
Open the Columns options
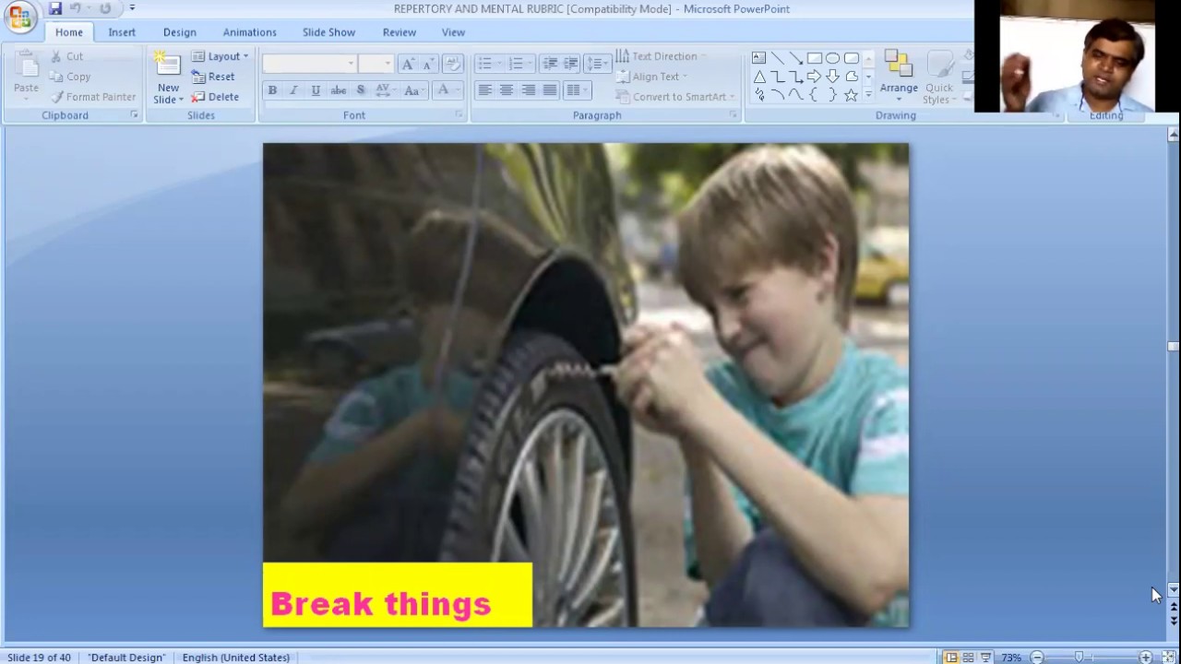(577, 90)
